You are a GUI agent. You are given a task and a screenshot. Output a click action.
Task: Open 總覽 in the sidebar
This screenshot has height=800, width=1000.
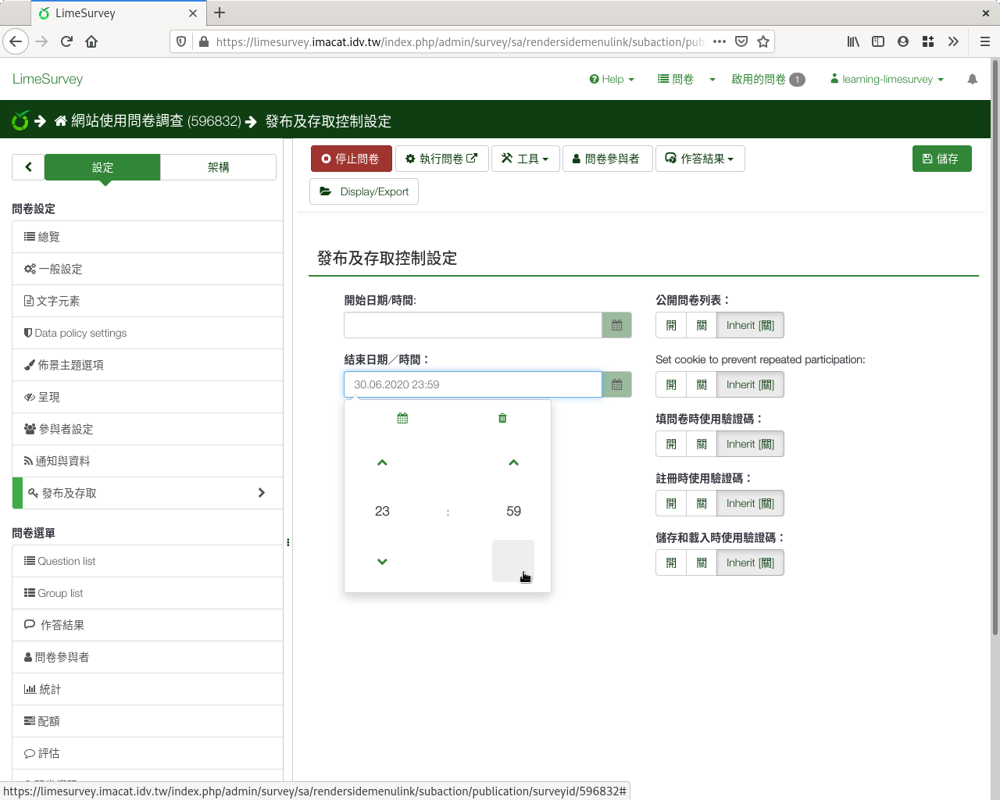(148, 237)
